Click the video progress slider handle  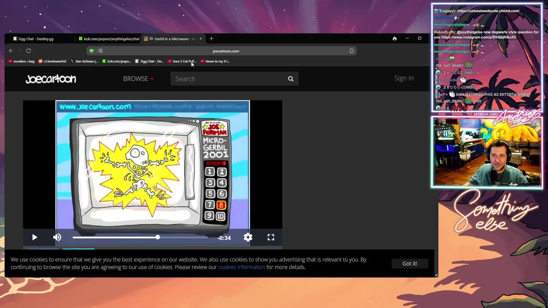click(x=158, y=237)
